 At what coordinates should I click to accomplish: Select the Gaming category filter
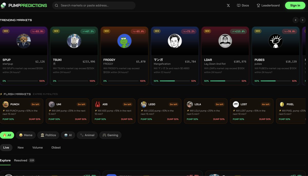(x=110, y=135)
